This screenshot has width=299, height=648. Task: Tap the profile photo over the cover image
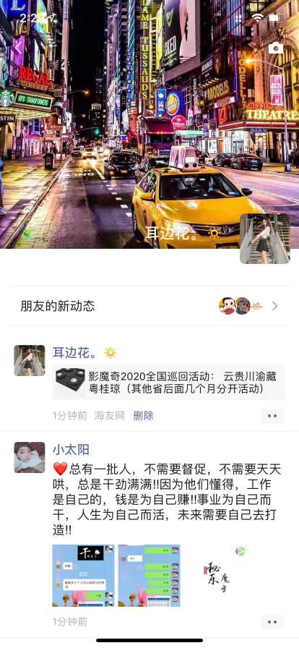[x=265, y=239]
